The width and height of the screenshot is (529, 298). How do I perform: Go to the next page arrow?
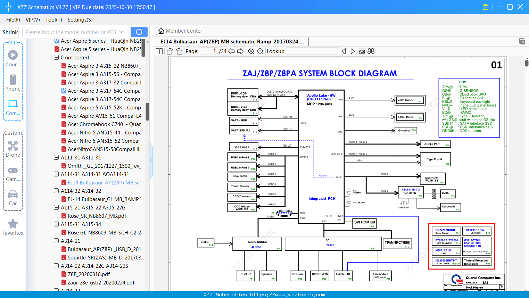coord(240,51)
